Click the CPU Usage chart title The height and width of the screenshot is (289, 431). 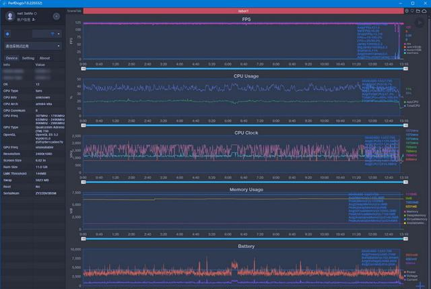click(x=246, y=76)
